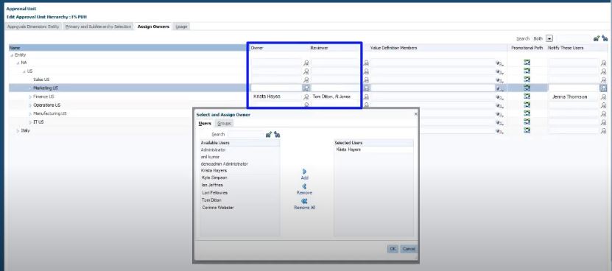Open notify users selector for Operations US row
This screenshot has width=612, height=271.
click(603, 105)
